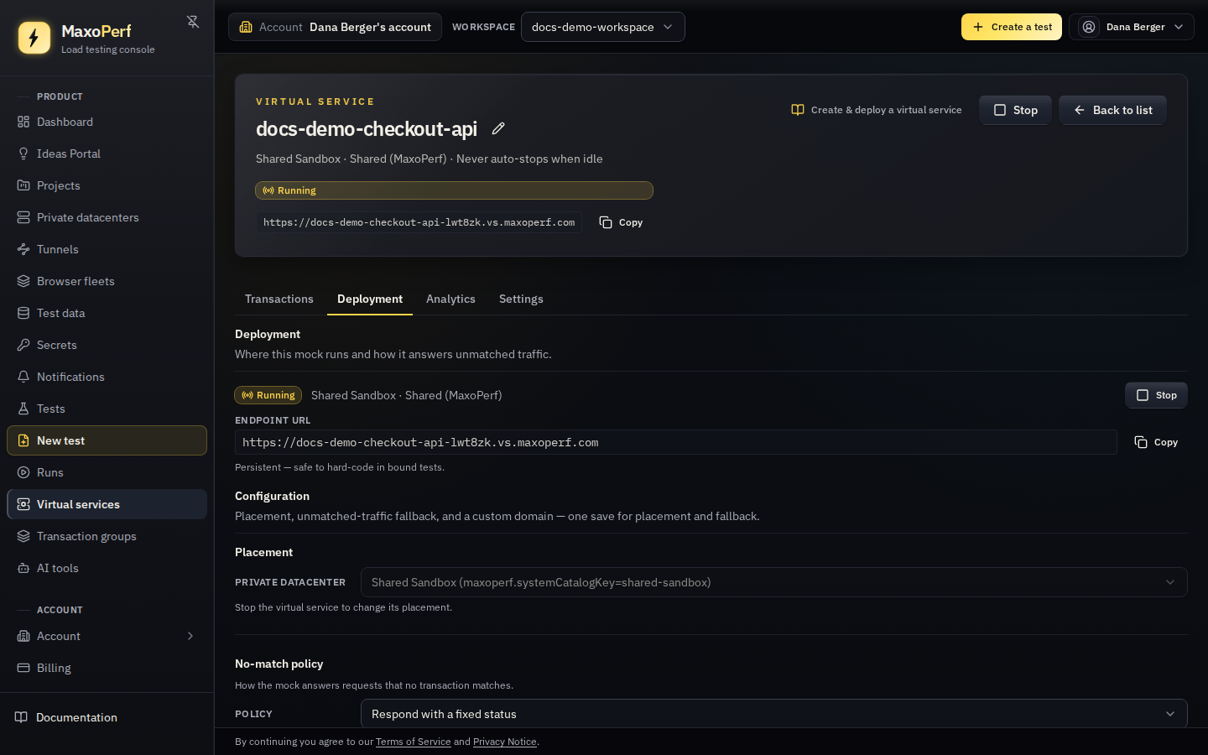
Task: Start a New test from sidebar
Action: click(x=107, y=440)
